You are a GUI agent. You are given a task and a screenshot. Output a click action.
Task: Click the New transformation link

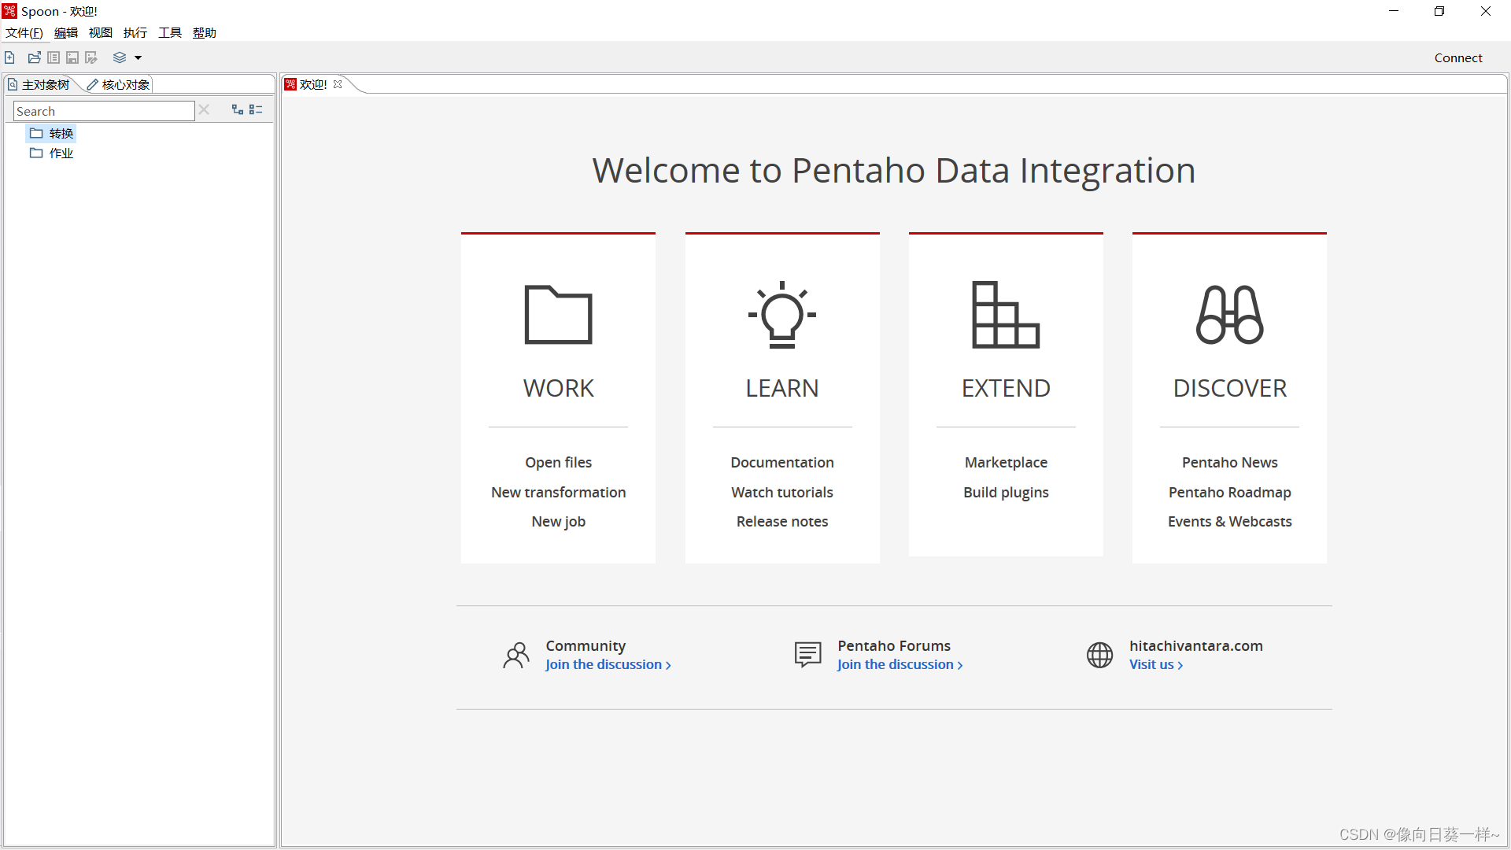(x=558, y=492)
